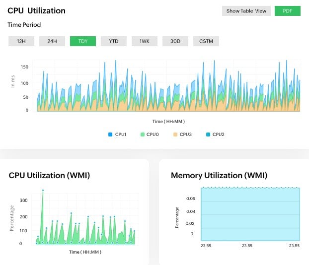Click the CPU0 legend label
This screenshot has height=265, width=309.
153,134
